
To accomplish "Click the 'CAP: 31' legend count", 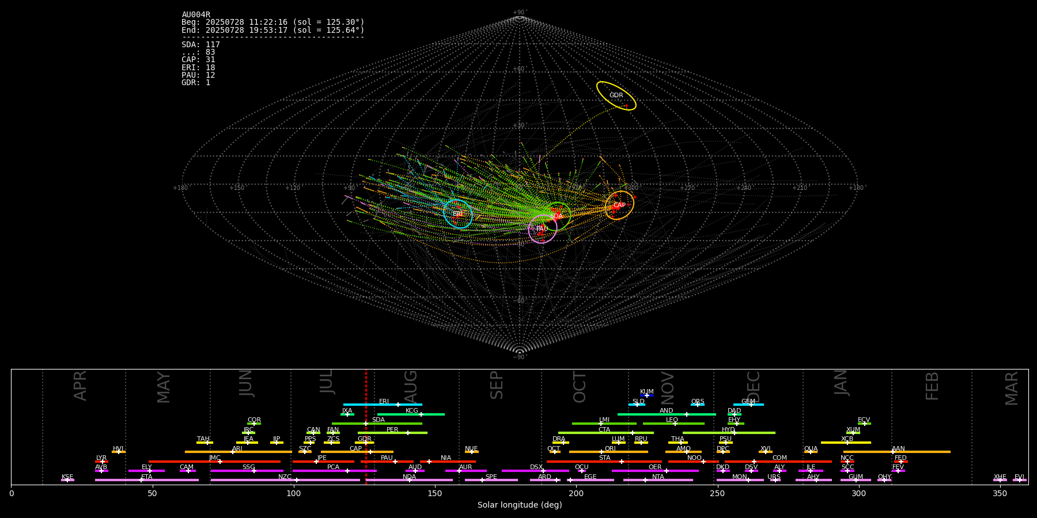I will click(198, 60).
